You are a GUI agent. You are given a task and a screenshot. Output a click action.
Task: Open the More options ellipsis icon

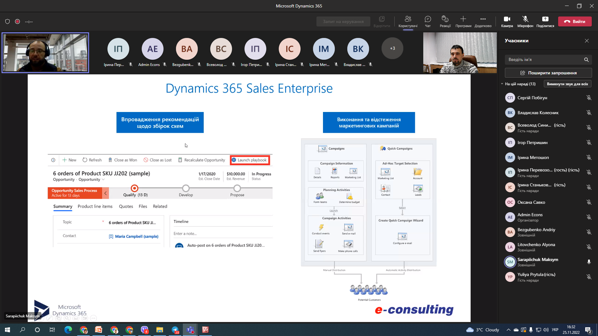483,19
